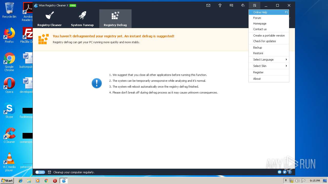Open the About menu entry
This screenshot has height=184, width=328.
(x=269, y=79)
